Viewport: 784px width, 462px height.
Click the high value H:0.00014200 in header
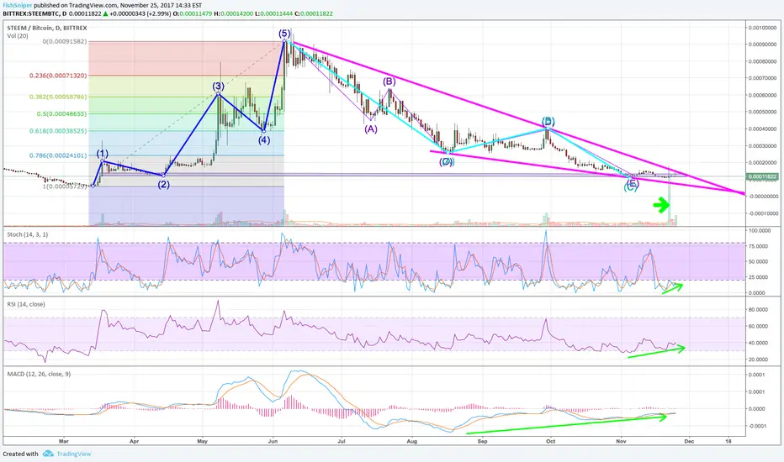tap(232, 13)
